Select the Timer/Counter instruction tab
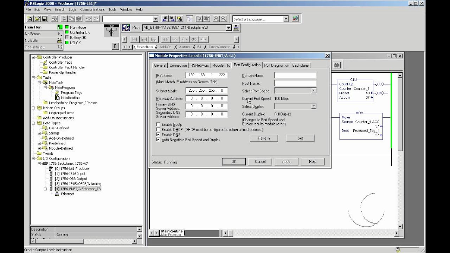 point(219,47)
